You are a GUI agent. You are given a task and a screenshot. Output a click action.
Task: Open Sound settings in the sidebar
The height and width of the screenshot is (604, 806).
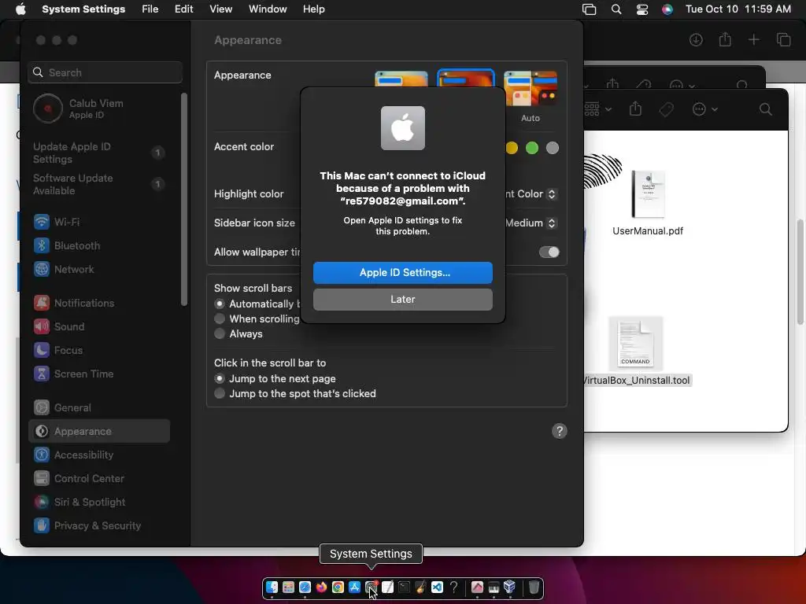98,326
